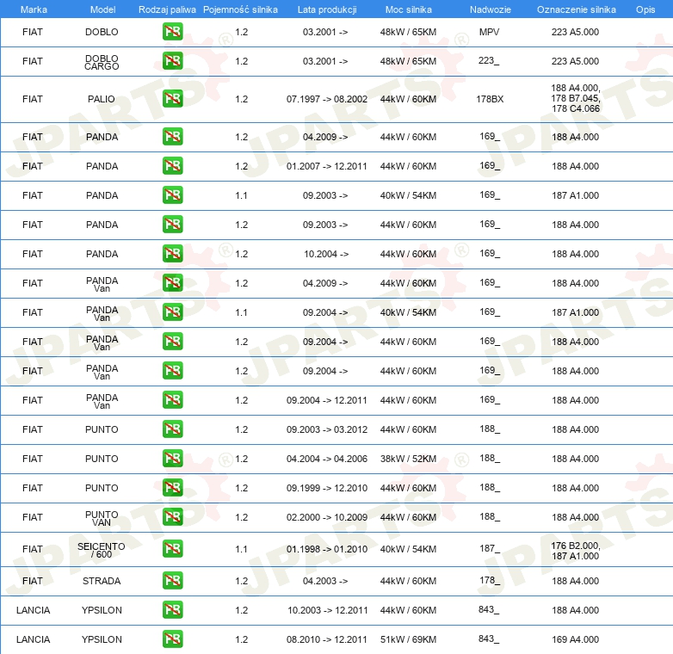Click the Pojemność silnika column header
The width and height of the screenshot is (673, 654).
click(240, 9)
